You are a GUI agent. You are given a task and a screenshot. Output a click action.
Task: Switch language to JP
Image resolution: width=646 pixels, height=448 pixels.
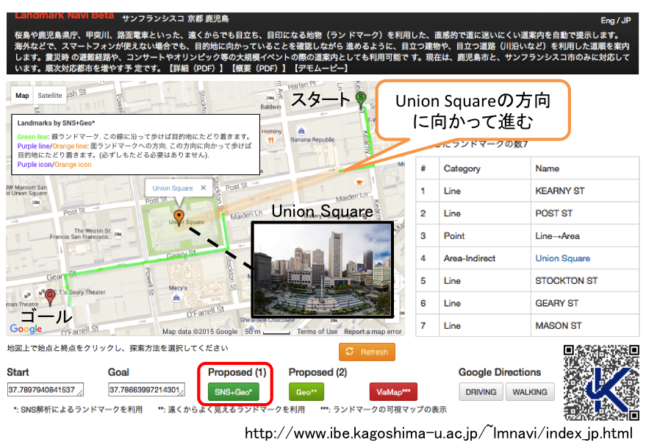(626, 21)
